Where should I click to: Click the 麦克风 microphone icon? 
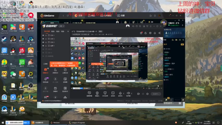pos(120,94)
